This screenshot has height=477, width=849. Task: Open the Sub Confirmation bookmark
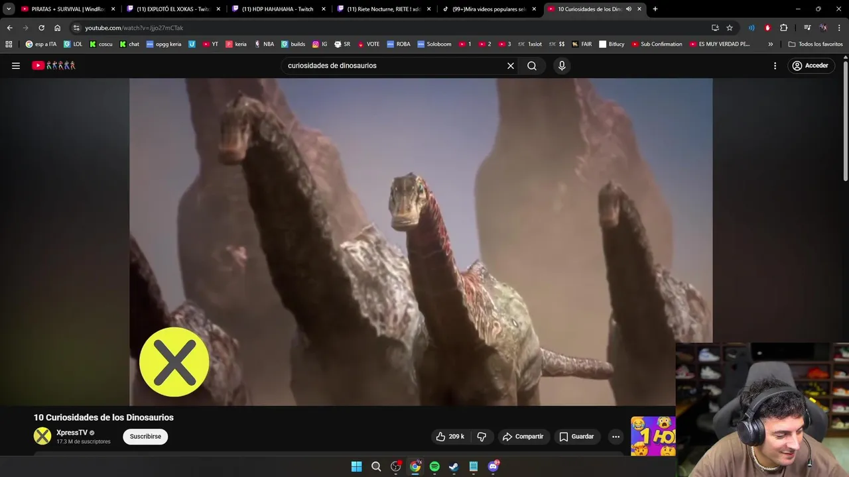point(657,44)
